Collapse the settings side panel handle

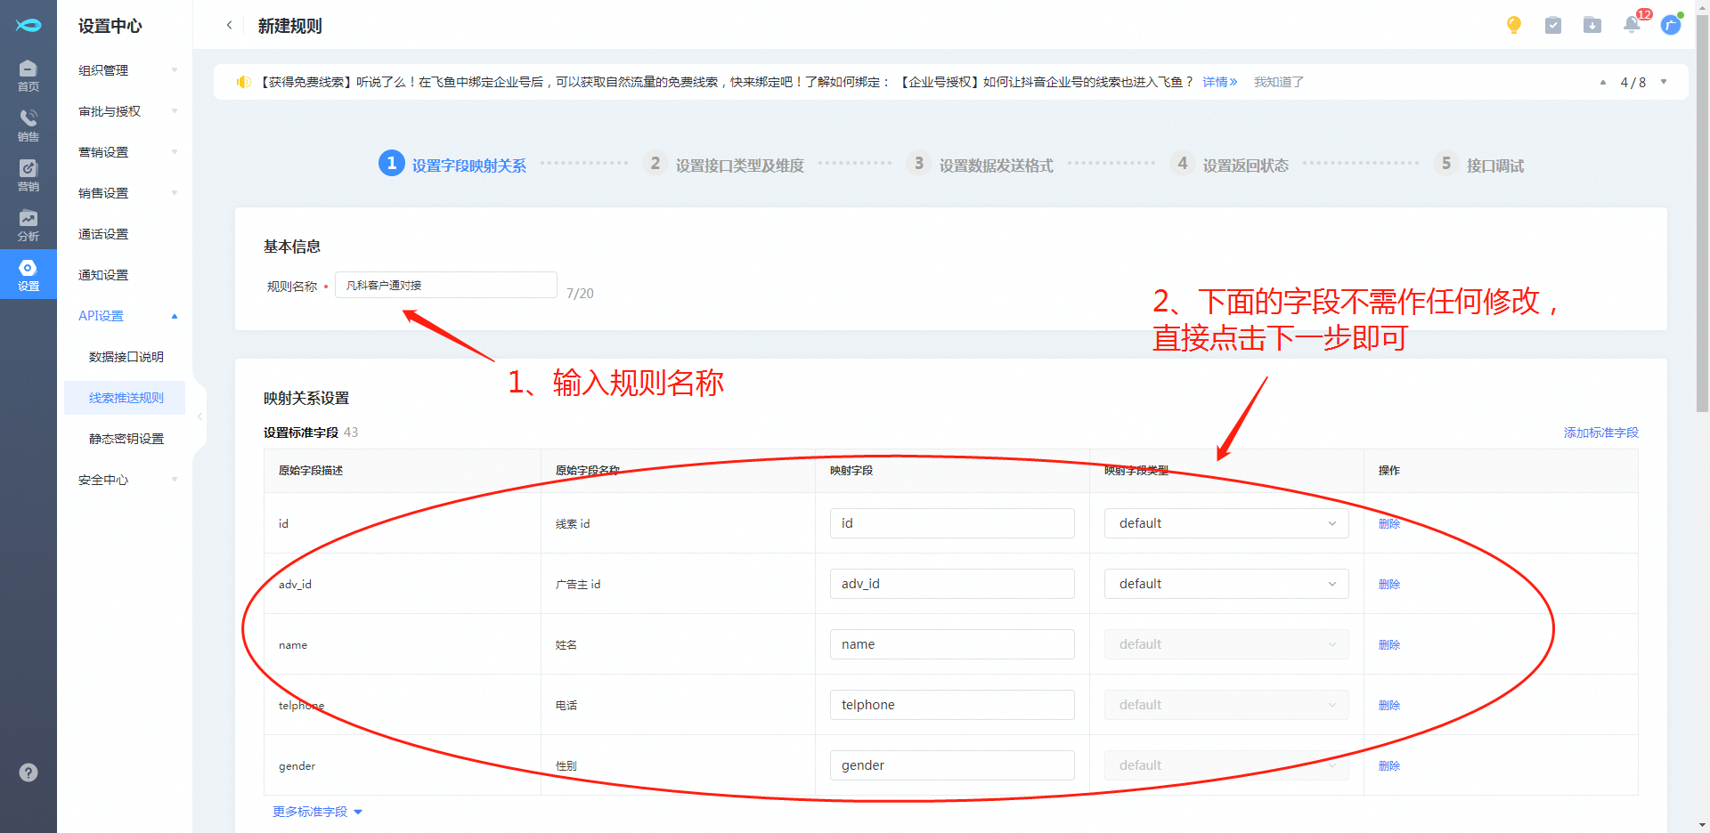point(199,416)
